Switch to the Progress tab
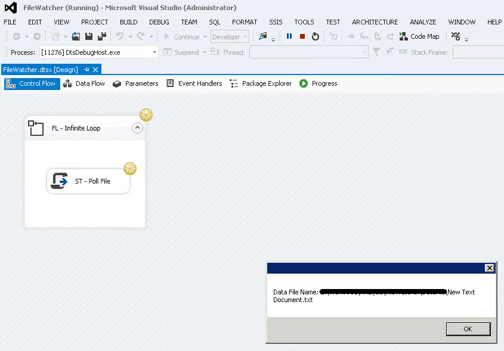This screenshot has height=351, width=504. (x=319, y=83)
